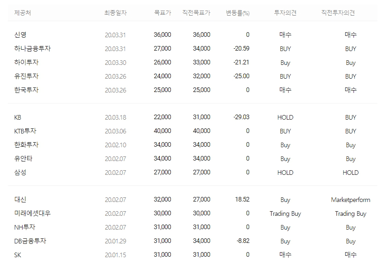Click 미래에셋대우's current target price 30,000
Image resolution: width=382 pixels, height=271 pixels.
162,213
